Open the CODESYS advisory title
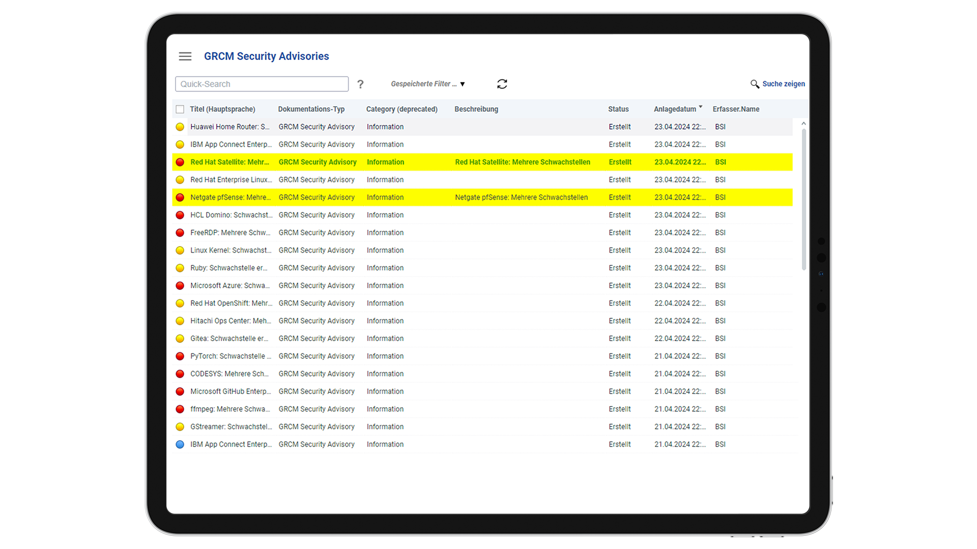 click(x=229, y=374)
